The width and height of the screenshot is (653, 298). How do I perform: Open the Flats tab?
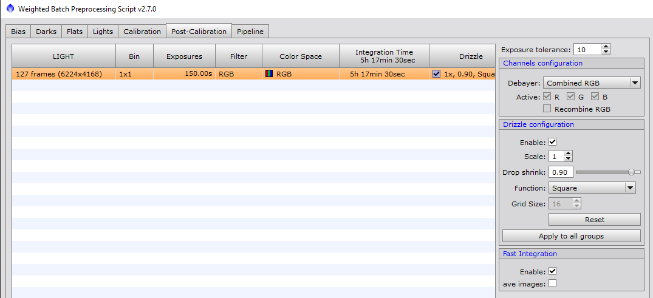(x=75, y=32)
